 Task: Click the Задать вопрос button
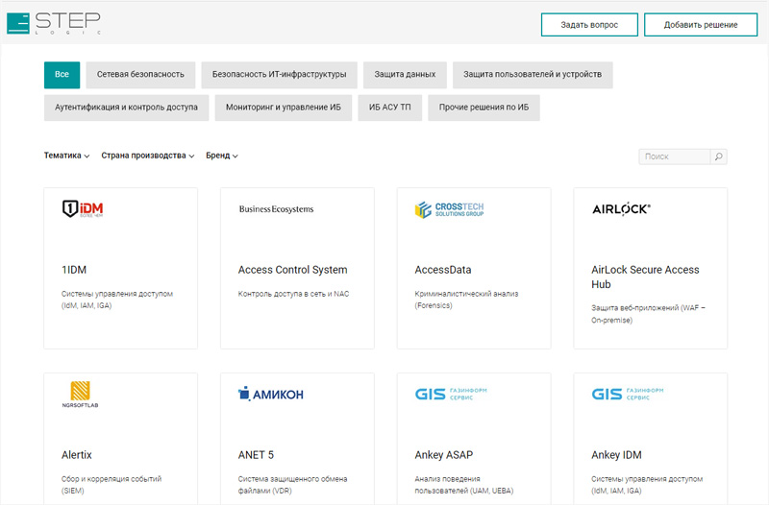pyautogui.click(x=589, y=25)
